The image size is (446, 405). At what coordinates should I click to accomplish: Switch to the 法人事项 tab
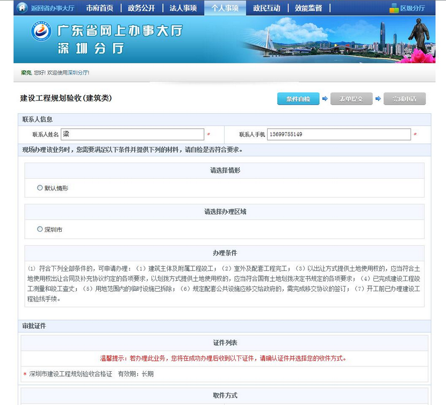tap(183, 8)
